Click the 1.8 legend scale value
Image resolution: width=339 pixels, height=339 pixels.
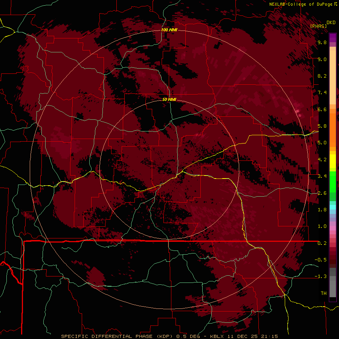[322, 210]
